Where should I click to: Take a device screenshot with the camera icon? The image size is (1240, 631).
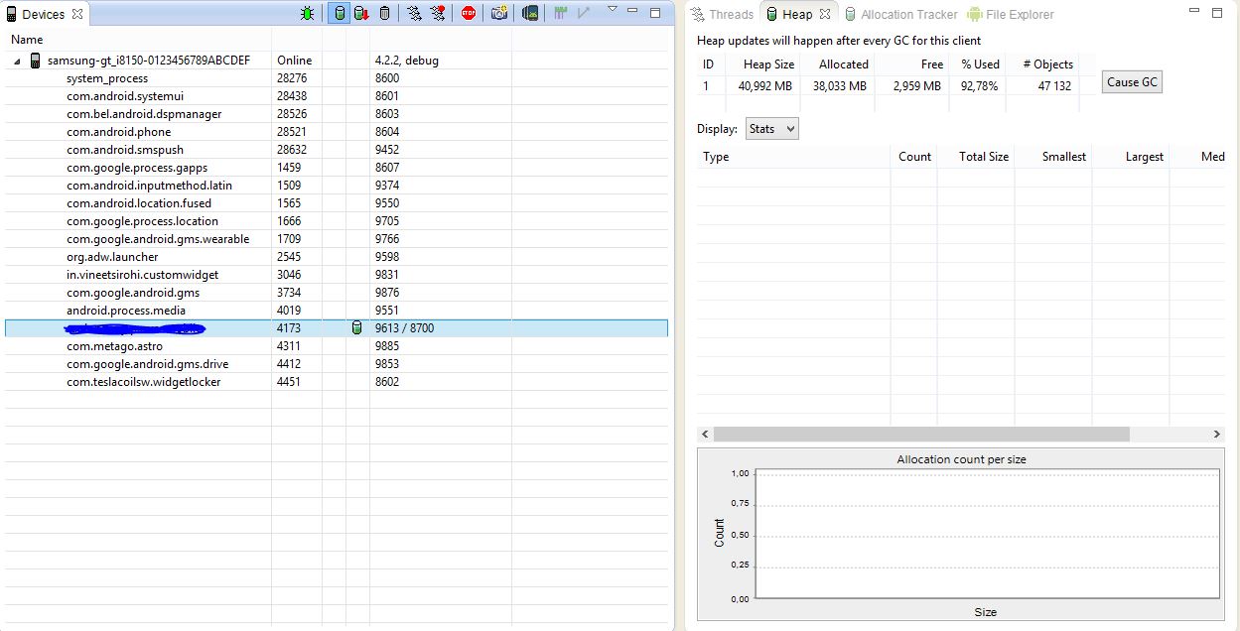point(499,13)
